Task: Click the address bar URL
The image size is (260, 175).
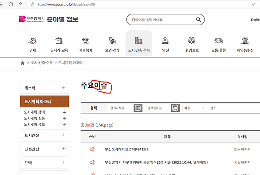Action: click(x=66, y=4)
